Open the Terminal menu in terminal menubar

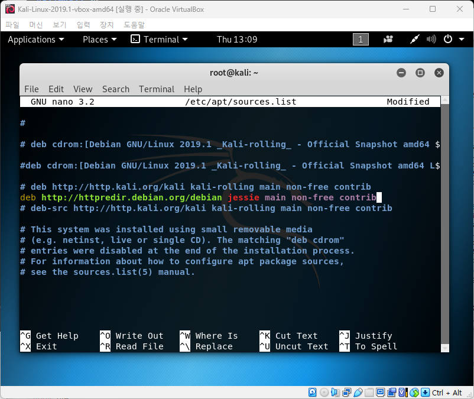pyautogui.click(x=157, y=89)
